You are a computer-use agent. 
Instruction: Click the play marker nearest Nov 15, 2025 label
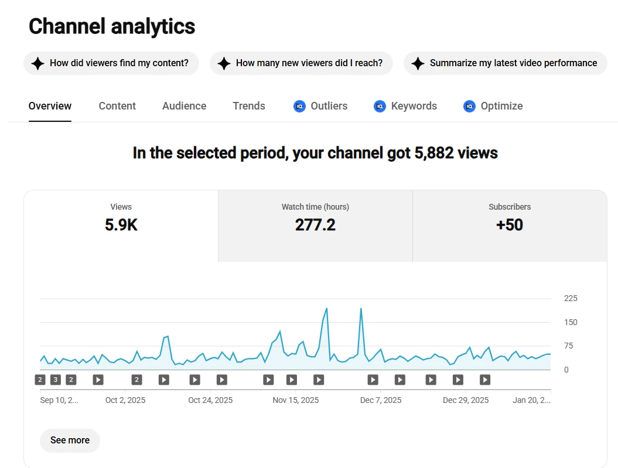[x=292, y=380]
